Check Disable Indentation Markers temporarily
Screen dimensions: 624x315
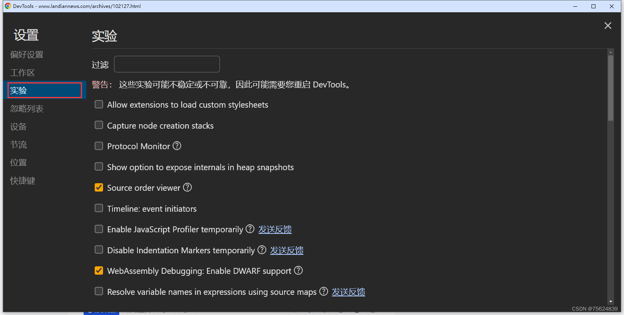99,250
